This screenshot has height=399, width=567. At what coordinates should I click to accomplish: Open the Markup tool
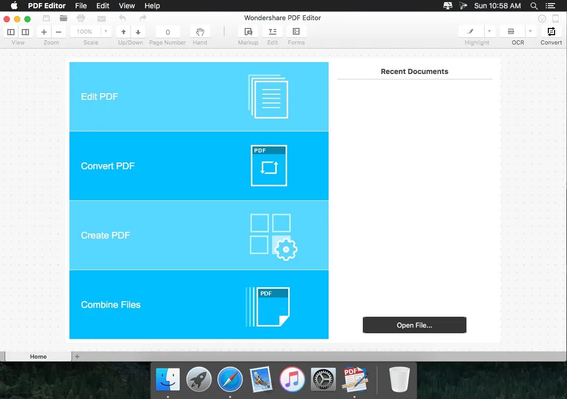(248, 32)
